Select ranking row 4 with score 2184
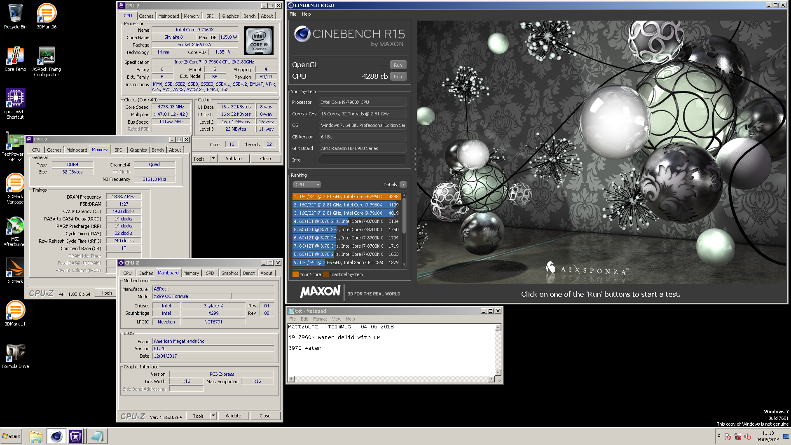Image resolution: width=791 pixels, height=445 pixels. (346, 222)
